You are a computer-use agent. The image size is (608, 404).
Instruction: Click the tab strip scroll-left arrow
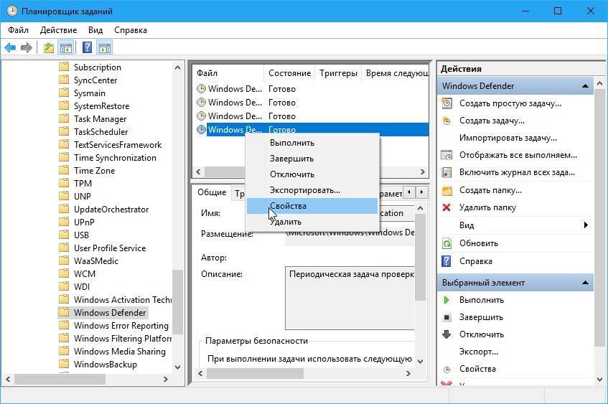click(x=409, y=192)
